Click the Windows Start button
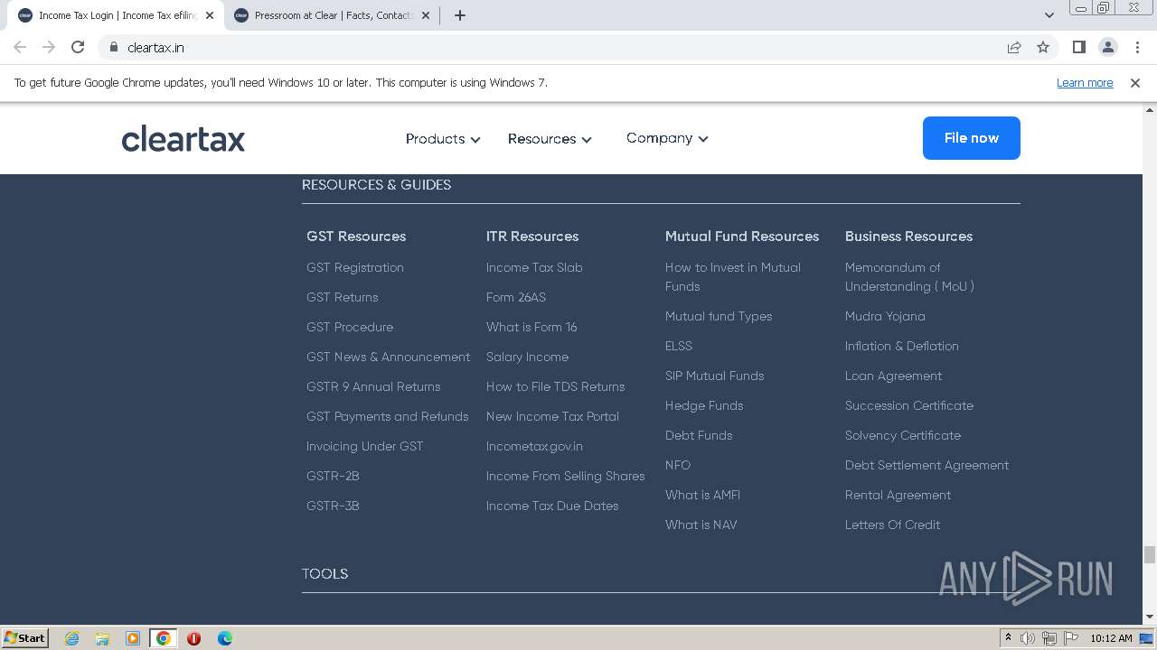Viewport: 1157px width, 650px height. [x=25, y=638]
